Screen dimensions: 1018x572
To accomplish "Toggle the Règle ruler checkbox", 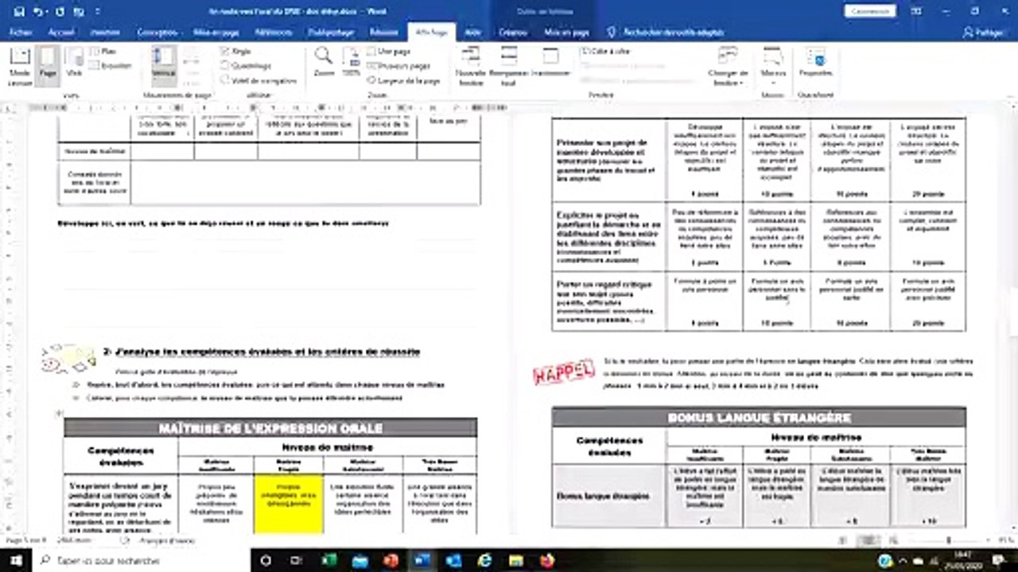I will coord(235,51).
